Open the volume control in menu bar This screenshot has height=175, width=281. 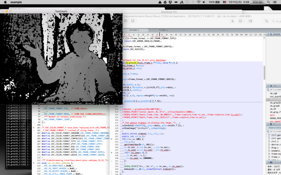(204, 2)
